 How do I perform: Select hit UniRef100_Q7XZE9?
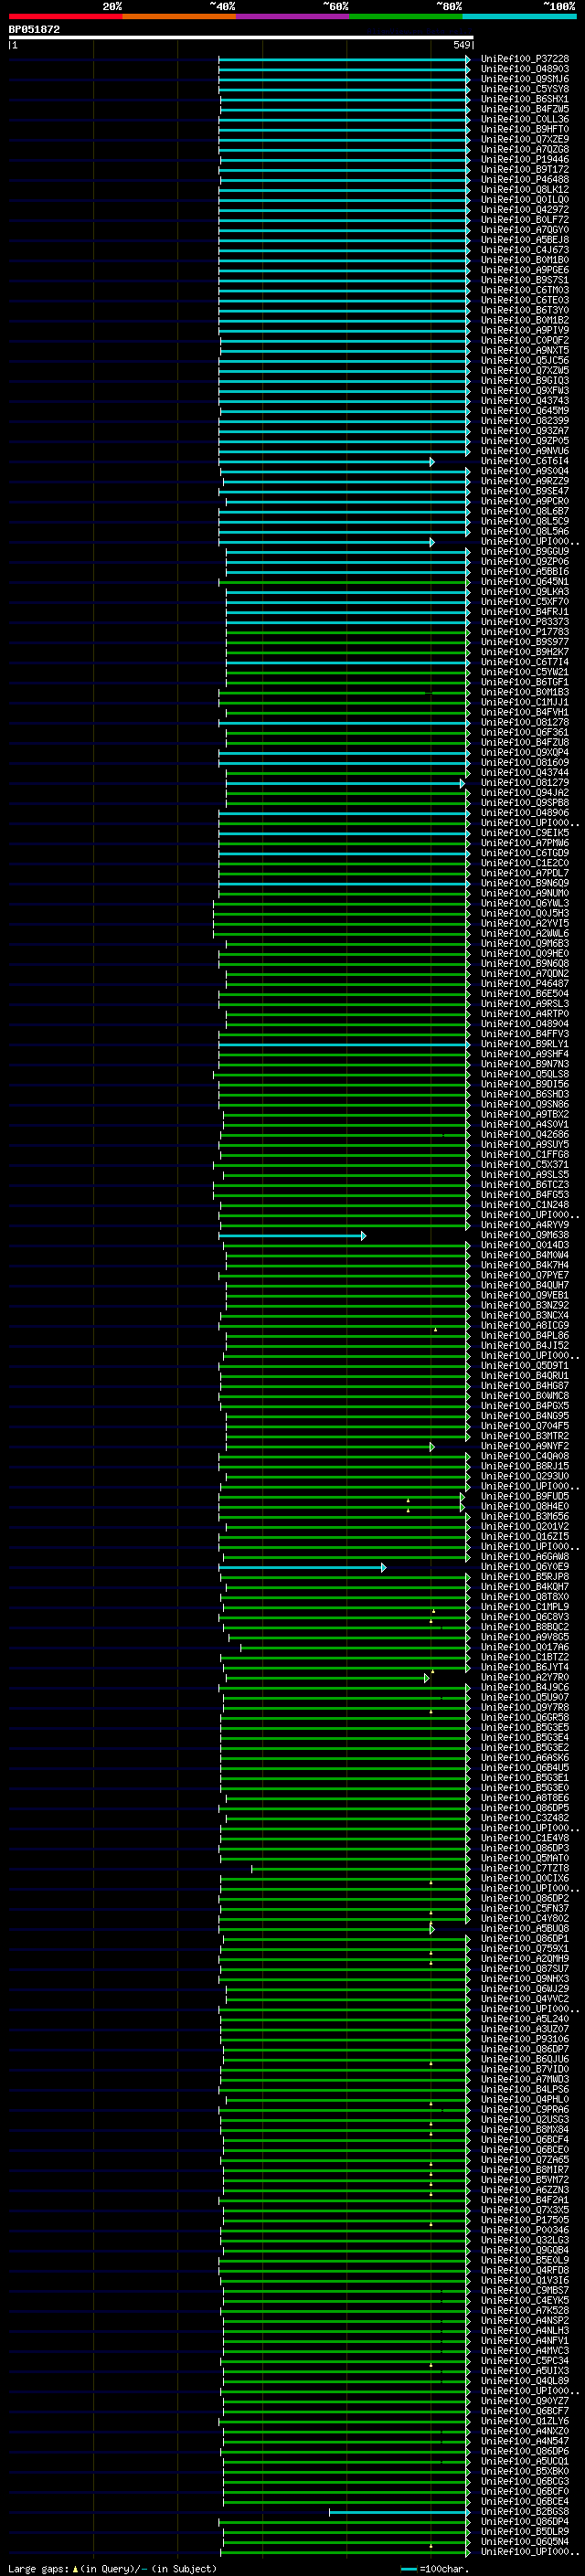click(x=525, y=140)
